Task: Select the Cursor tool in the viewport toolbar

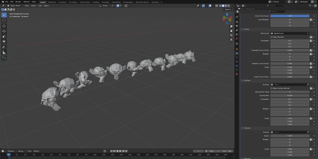Action: pos(4,20)
